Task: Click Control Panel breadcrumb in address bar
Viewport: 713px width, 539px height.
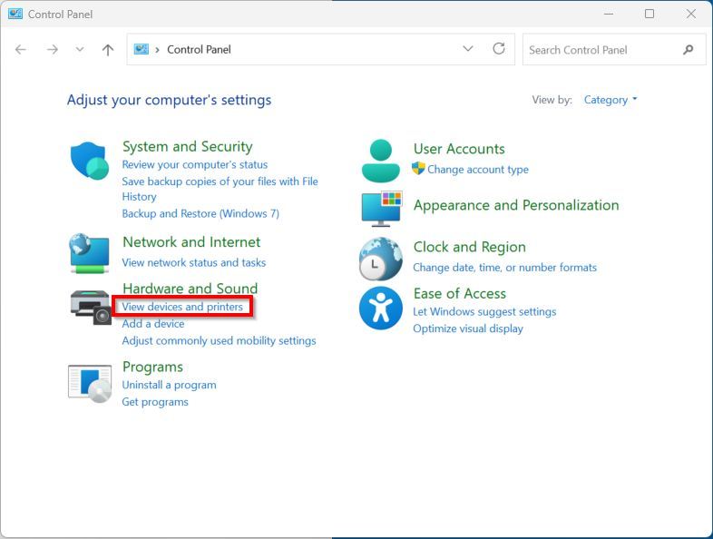Action: coord(199,50)
